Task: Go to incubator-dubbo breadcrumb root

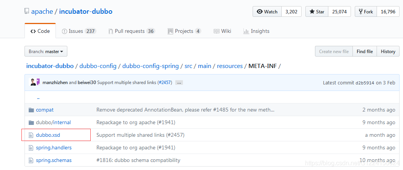Action: [50, 66]
